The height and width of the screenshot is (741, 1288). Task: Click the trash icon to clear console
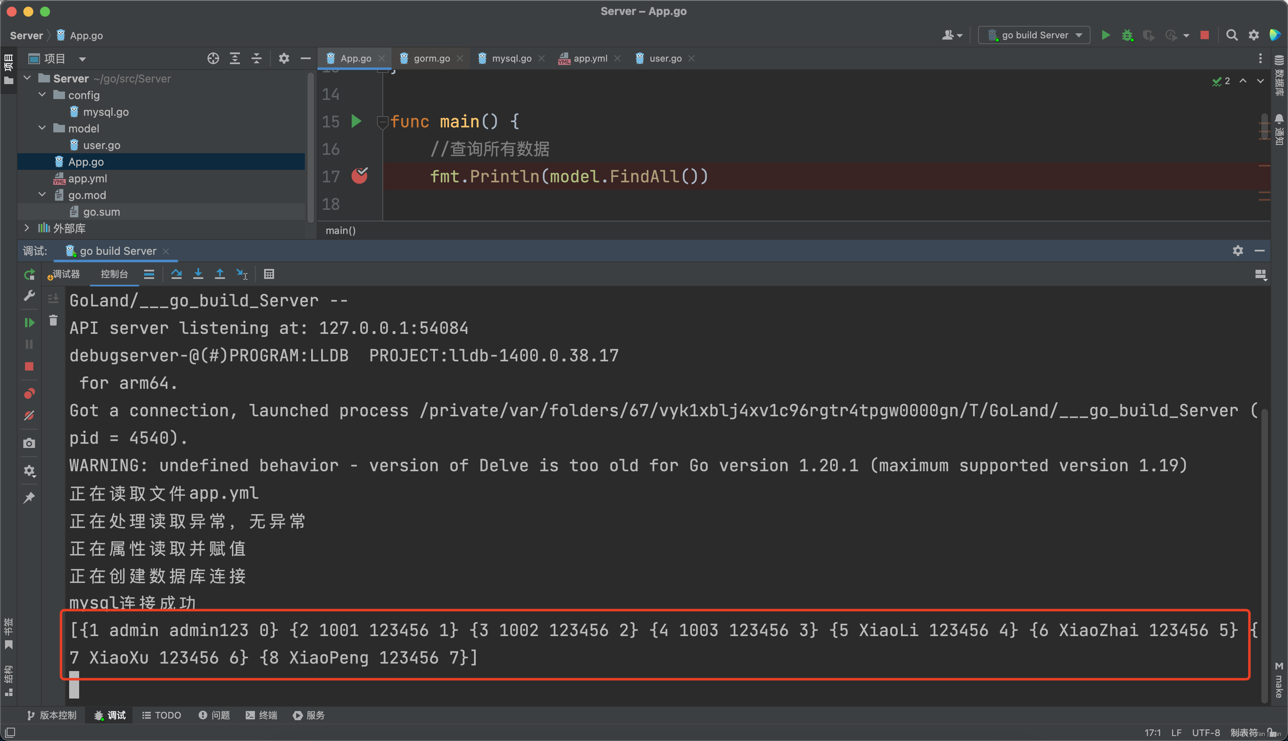[53, 321]
